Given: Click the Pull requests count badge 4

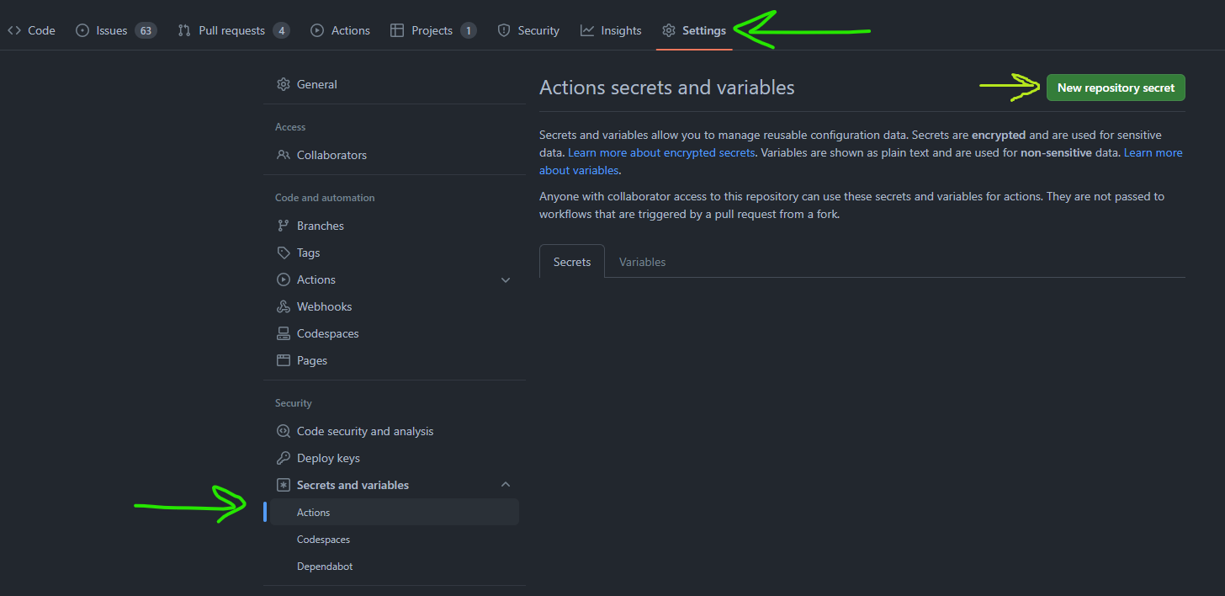Looking at the screenshot, I should pos(281,30).
